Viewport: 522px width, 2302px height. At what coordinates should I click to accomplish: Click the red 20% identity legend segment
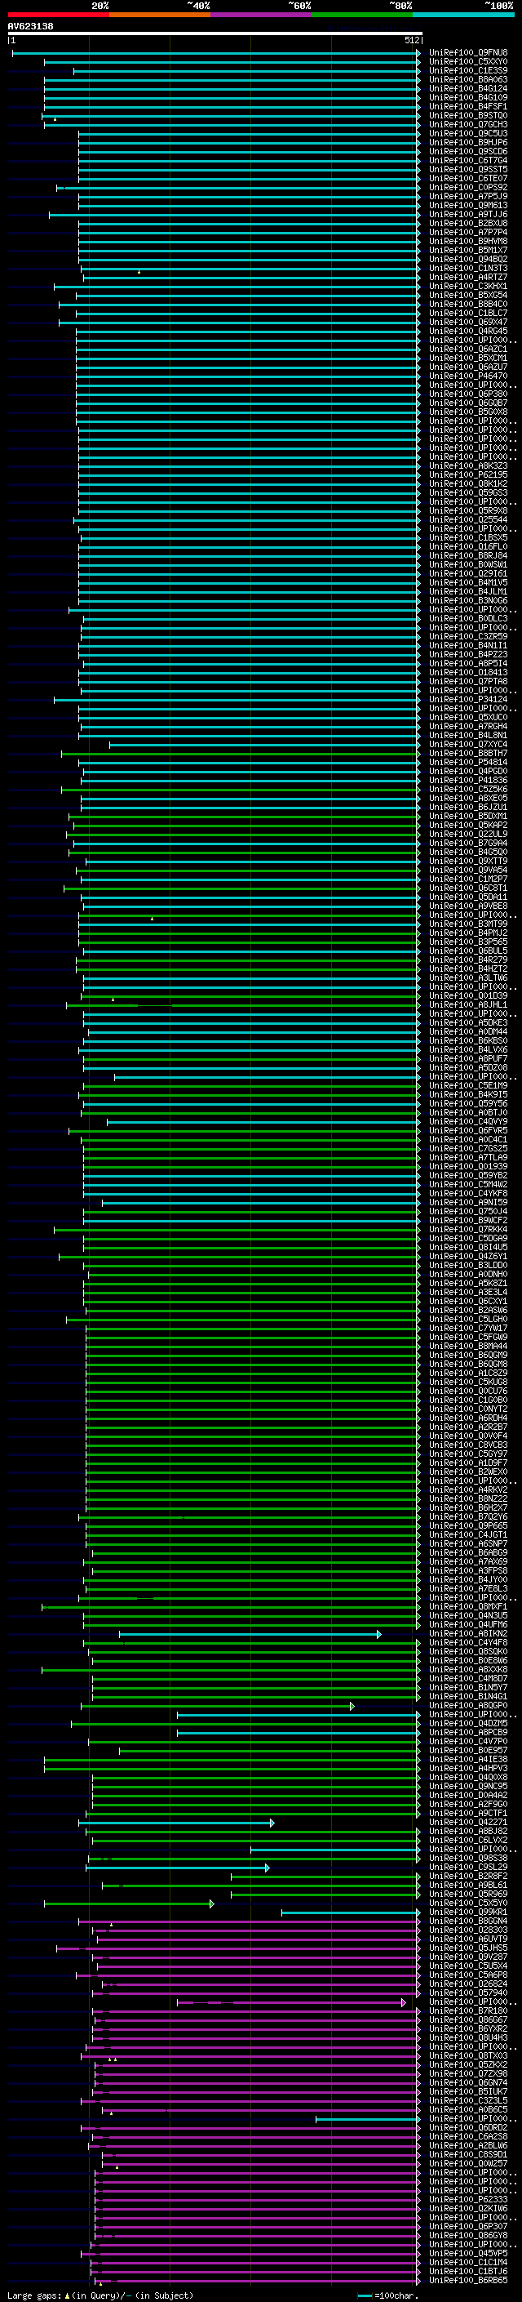click(x=58, y=15)
